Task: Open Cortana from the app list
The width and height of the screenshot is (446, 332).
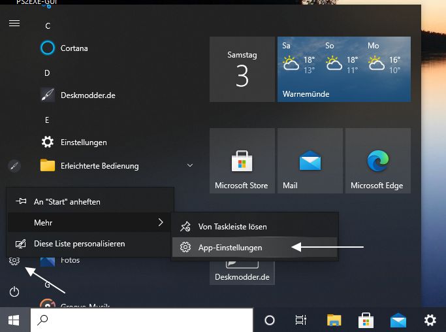Action: pos(74,48)
